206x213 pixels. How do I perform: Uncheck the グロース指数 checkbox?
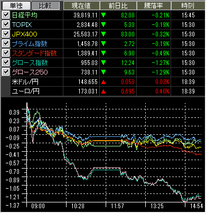[6, 62]
